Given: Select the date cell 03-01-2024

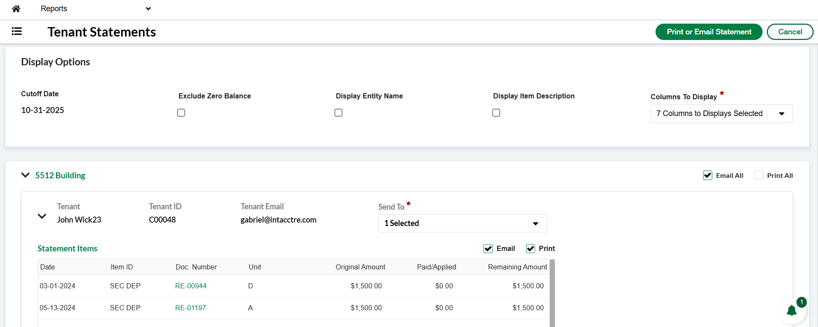Looking at the screenshot, I should (x=58, y=286).
